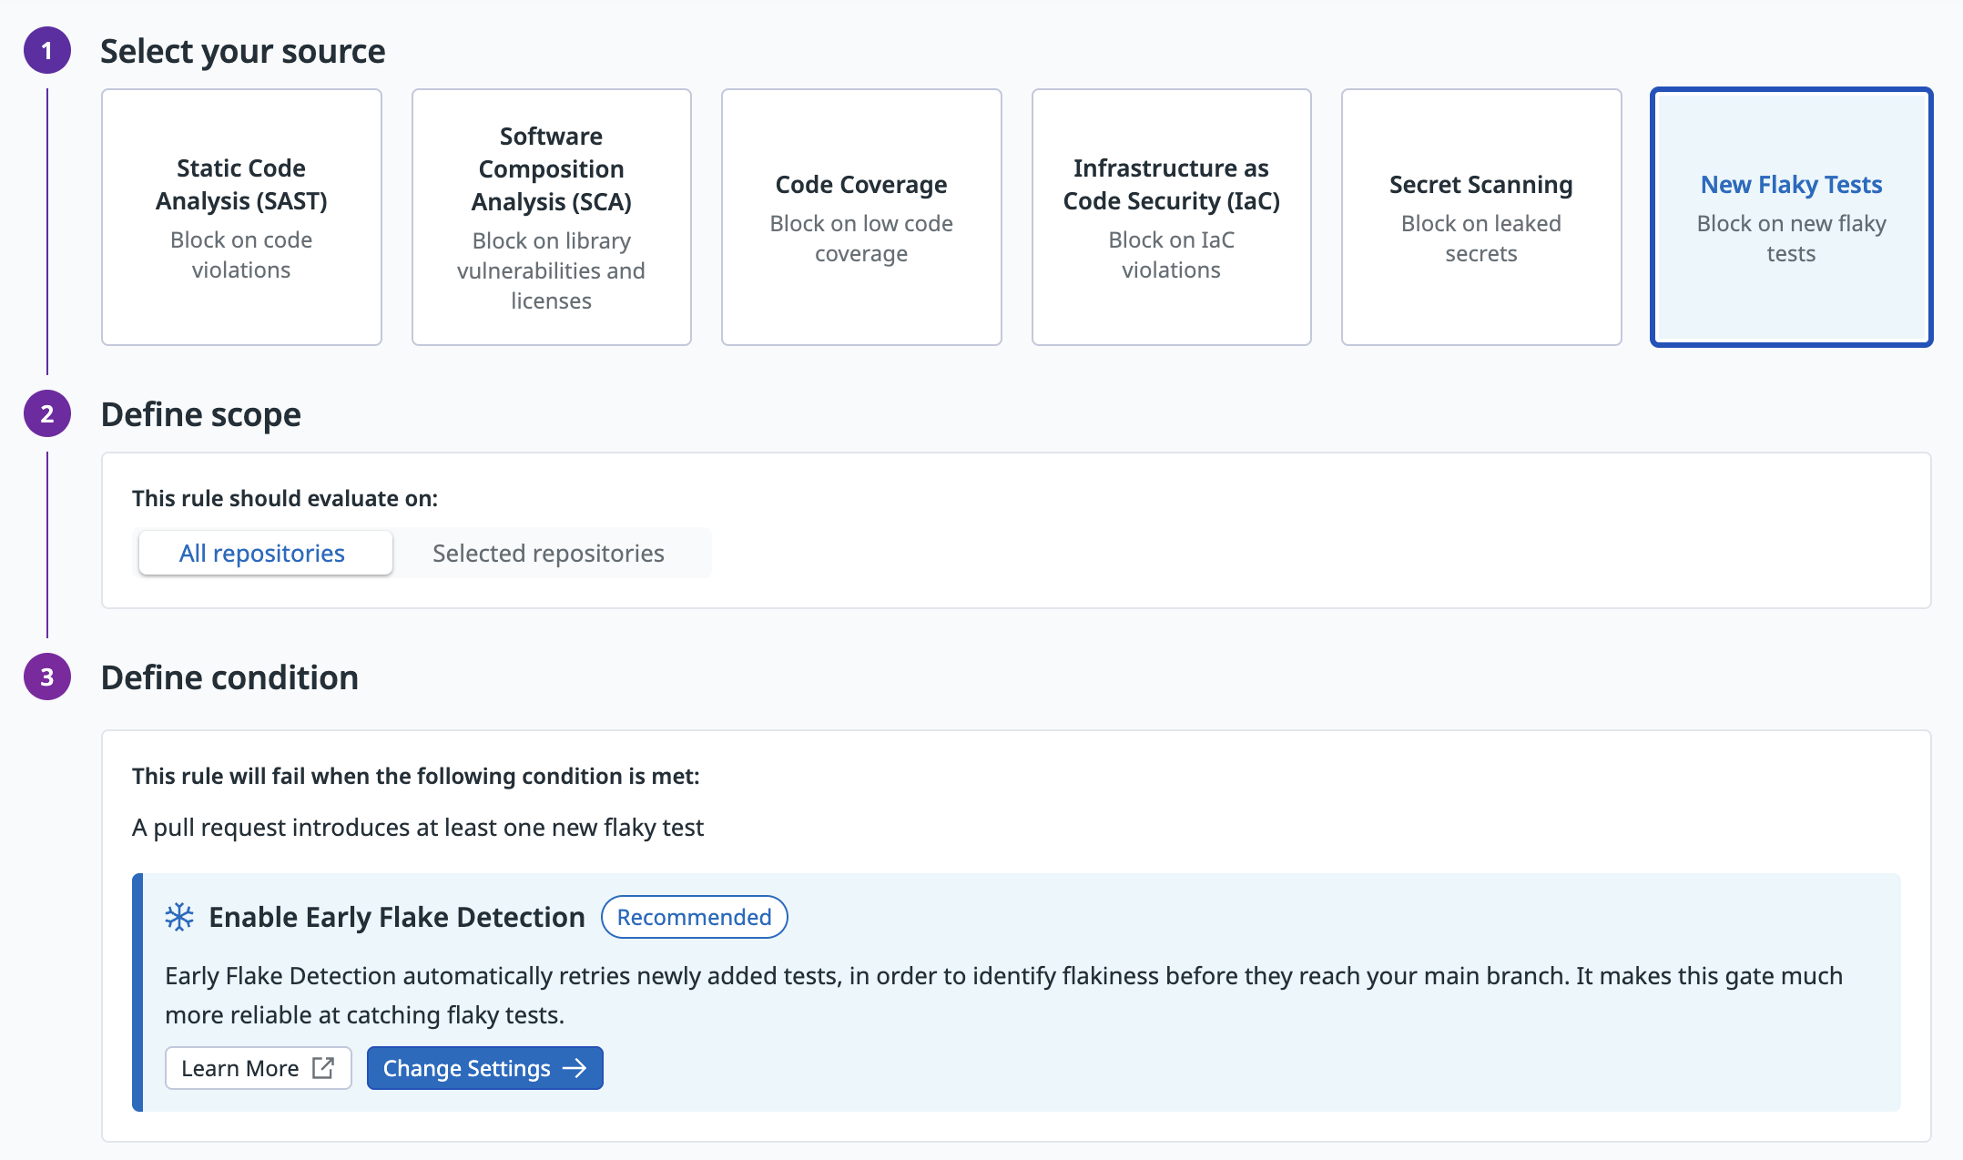1963x1160 pixels.
Task: Click the Define scope heading
Action: [200, 414]
